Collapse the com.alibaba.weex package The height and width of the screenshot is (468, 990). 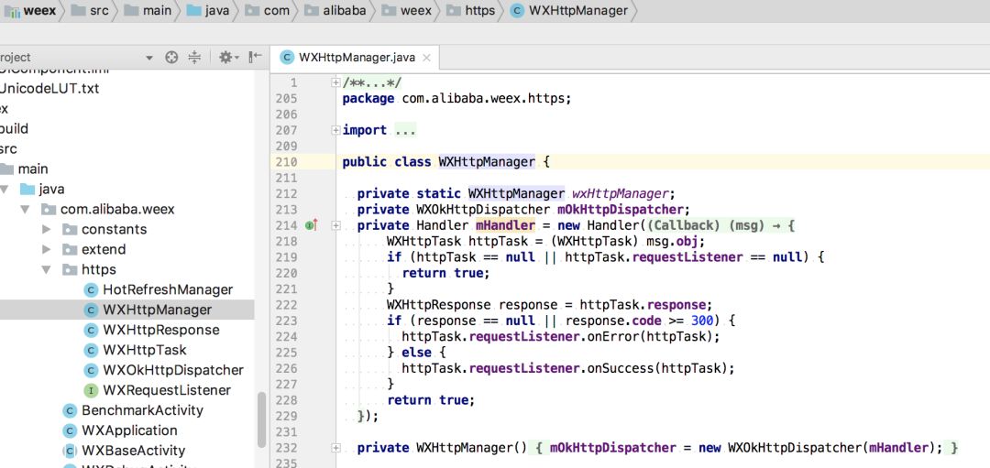click(26, 210)
